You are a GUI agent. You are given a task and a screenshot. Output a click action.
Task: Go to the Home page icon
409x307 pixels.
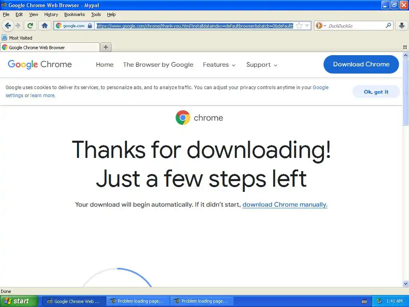(45, 26)
